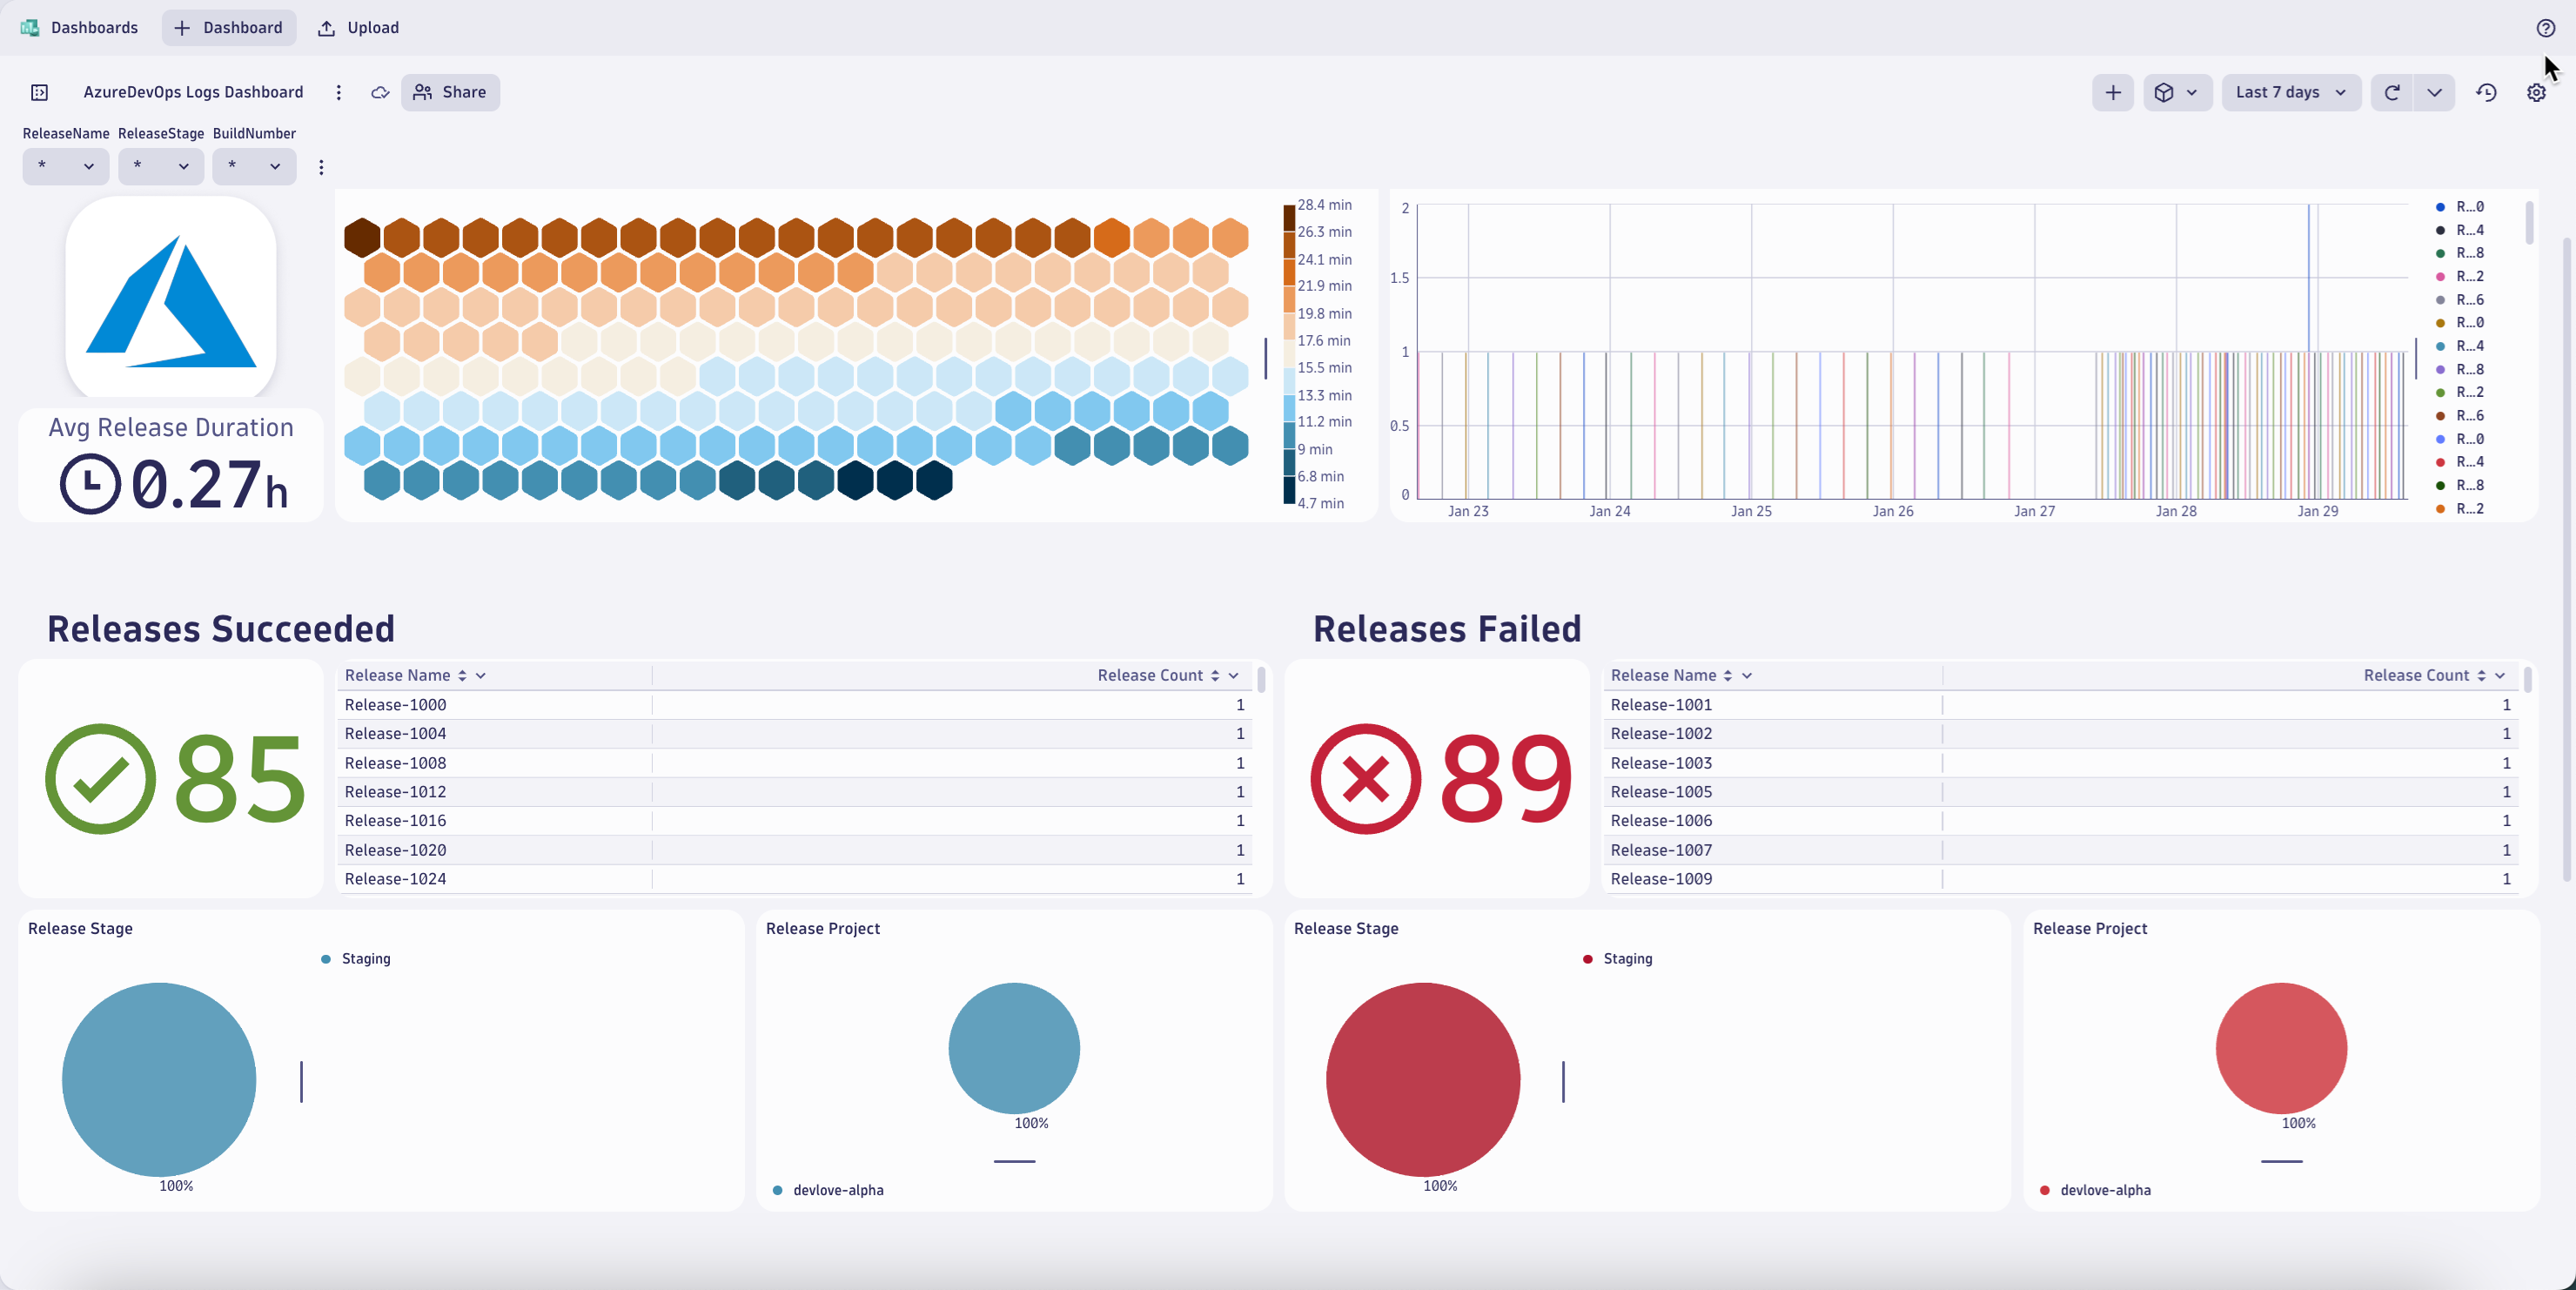Viewport: 2576px width, 1290px height.
Task: Open the help question mark icon
Action: 2546,27
